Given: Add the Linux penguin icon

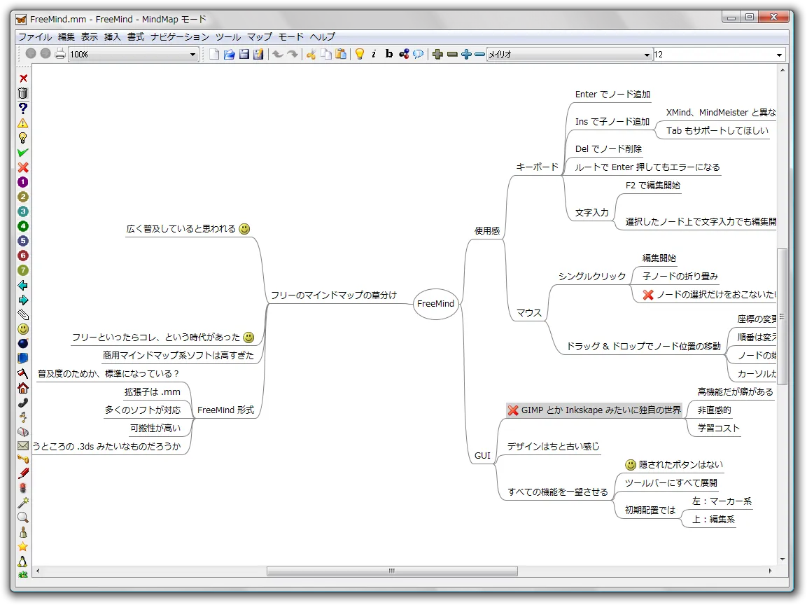Looking at the screenshot, I should tap(23, 562).
